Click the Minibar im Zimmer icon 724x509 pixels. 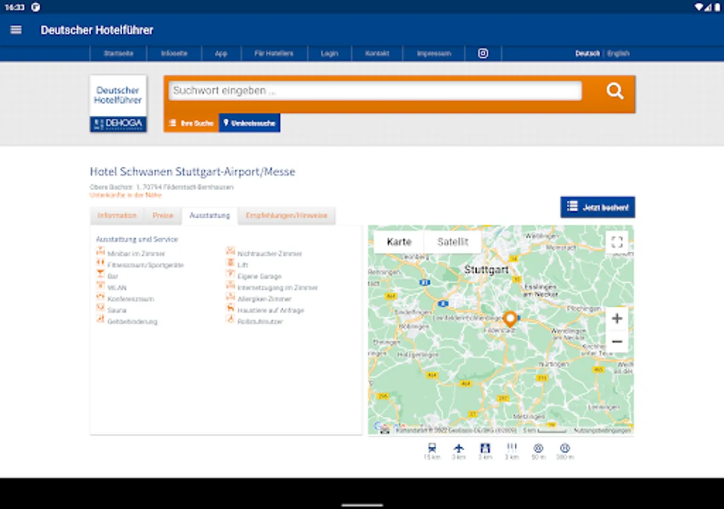coord(101,252)
